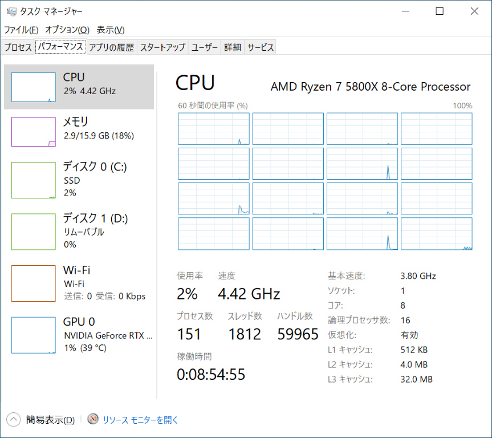
Task: Open the 表示(V) menu
Action: [111, 30]
